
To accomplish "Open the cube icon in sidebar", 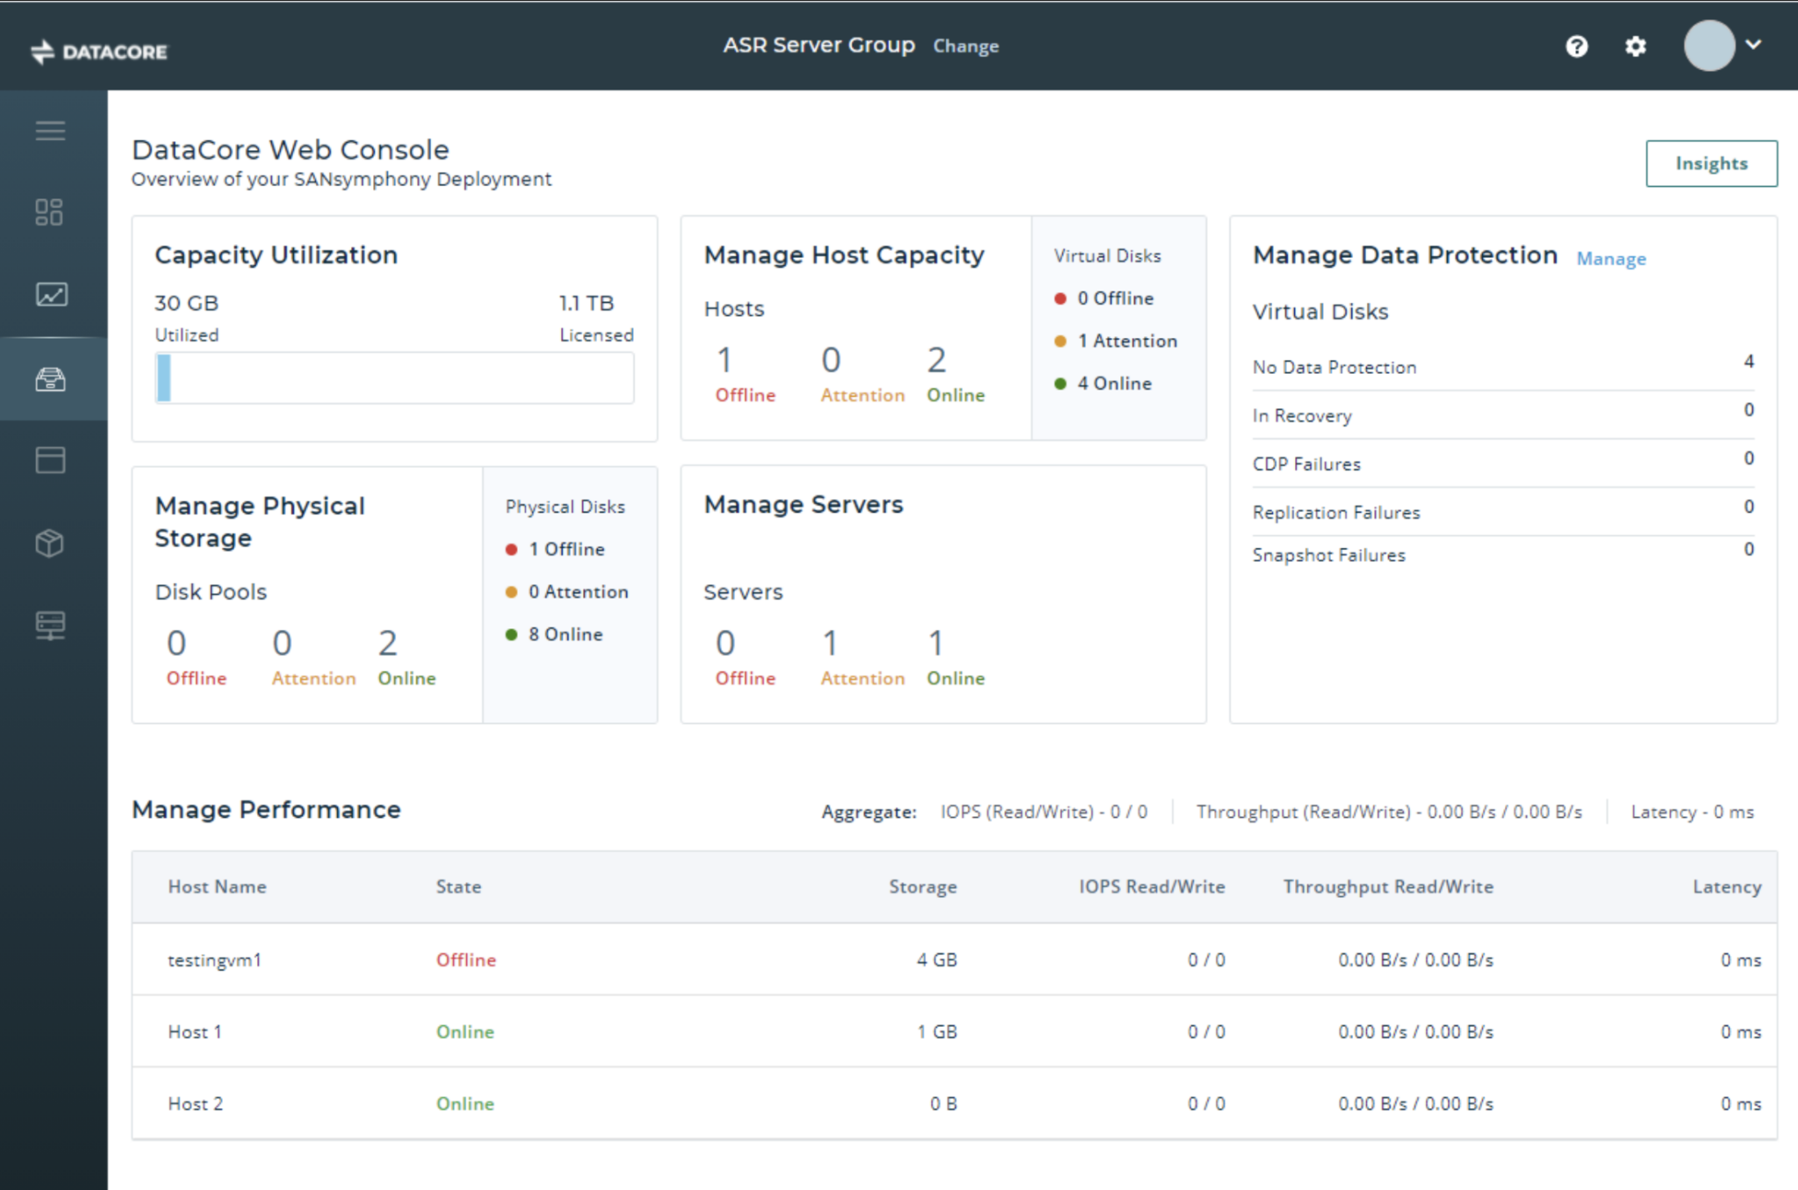I will [x=49, y=543].
